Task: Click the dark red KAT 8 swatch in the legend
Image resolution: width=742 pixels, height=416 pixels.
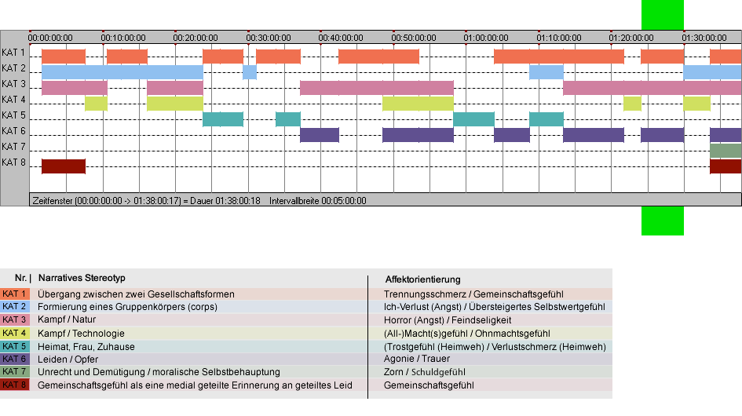Action: click(x=15, y=385)
